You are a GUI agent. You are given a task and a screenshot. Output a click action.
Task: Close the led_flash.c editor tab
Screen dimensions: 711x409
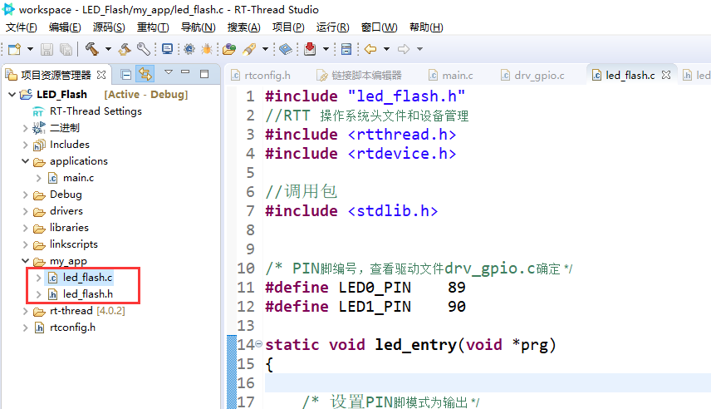tap(666, 75)
